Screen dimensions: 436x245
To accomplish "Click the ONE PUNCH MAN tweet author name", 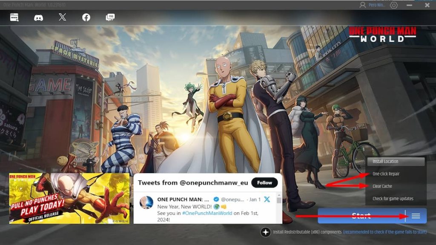I will pyautogui.click(x=183, y=199).
